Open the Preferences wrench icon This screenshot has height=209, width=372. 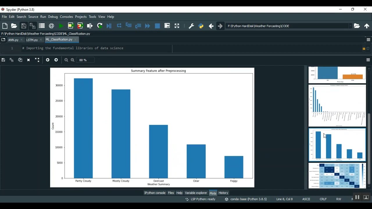pos(191,26)
